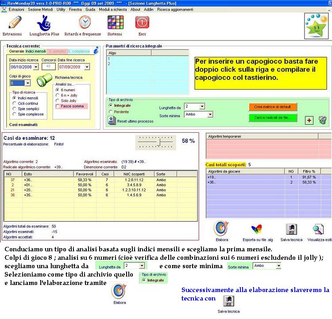Switch to the S. semplici tab
The image size is (332, 319).
click(x=57, y=51)
